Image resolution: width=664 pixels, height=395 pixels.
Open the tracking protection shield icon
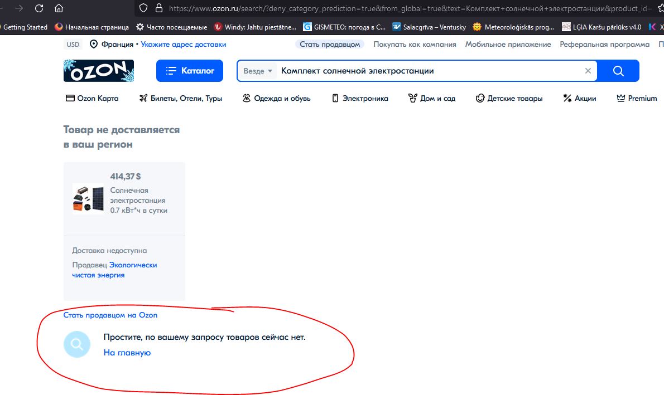click(143, 8)
